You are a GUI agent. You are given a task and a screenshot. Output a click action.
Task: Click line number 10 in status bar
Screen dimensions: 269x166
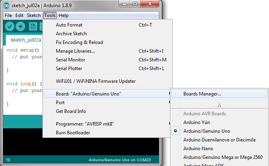(x=8, y=160)
